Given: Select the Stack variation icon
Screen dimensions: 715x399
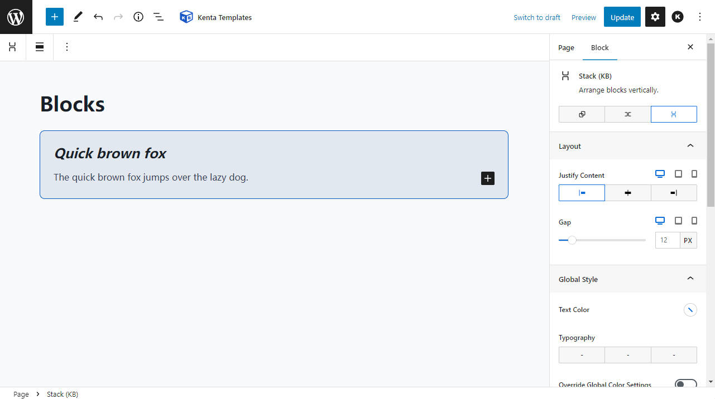Looking at the screenshot, I should pyautogui.click(x=674, y=114).
